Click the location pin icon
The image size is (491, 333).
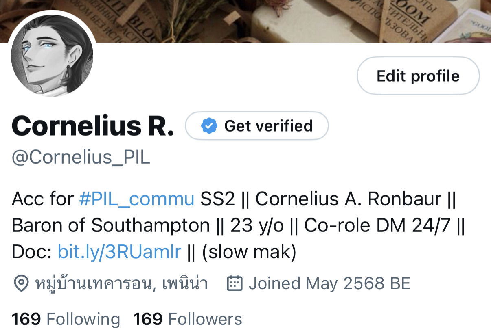coord(21,283)
